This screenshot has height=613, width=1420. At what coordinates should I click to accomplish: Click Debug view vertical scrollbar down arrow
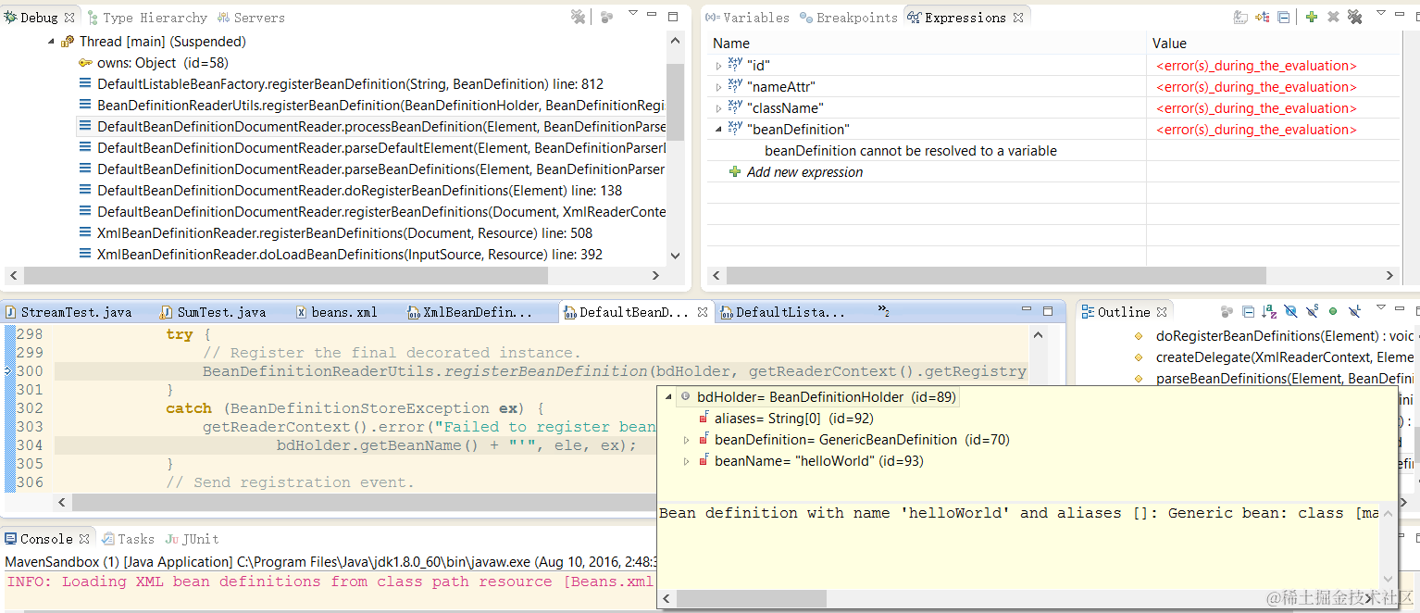tap(675, 256)
